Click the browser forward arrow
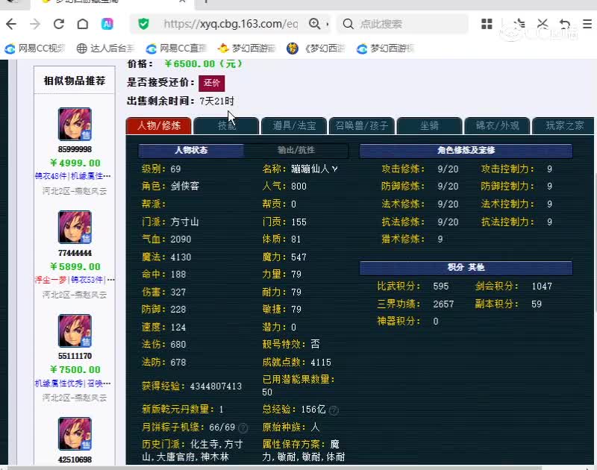The image size is (597, 470). tap(35, 24)
